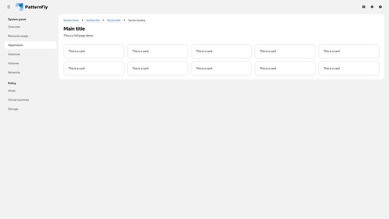Go to Overview in sidebar
Screen dimensions: 389x219
coord(31,27)
